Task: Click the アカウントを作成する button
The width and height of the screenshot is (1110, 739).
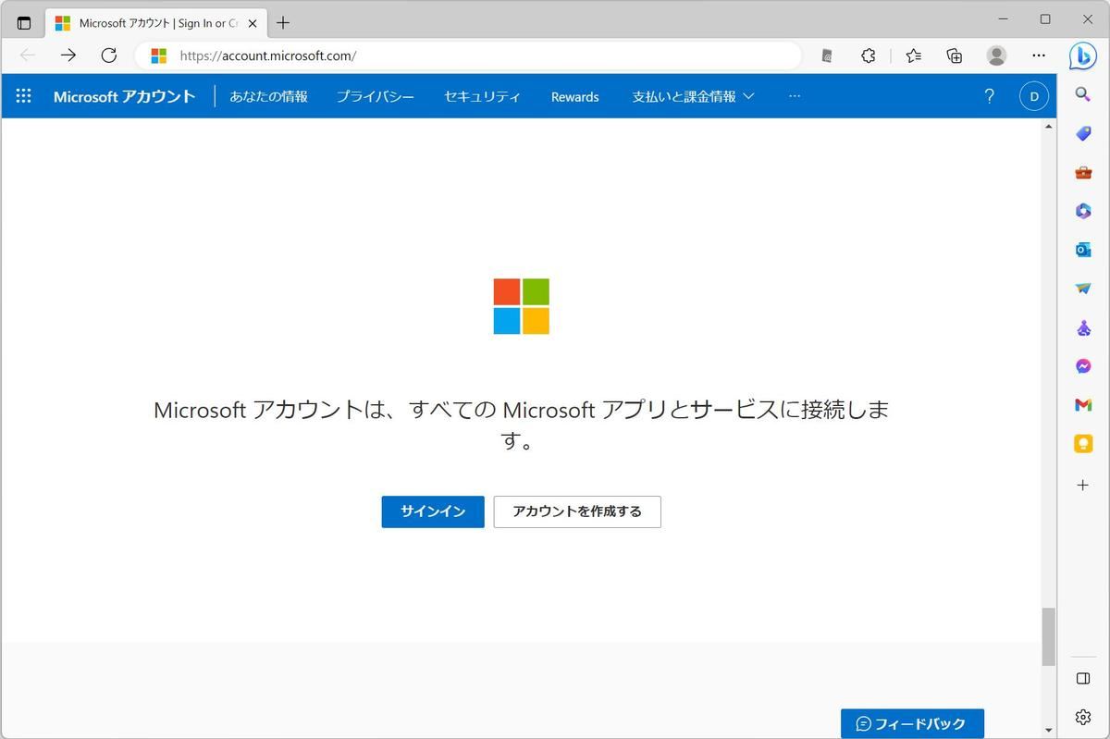Action: tap(577, 511)
